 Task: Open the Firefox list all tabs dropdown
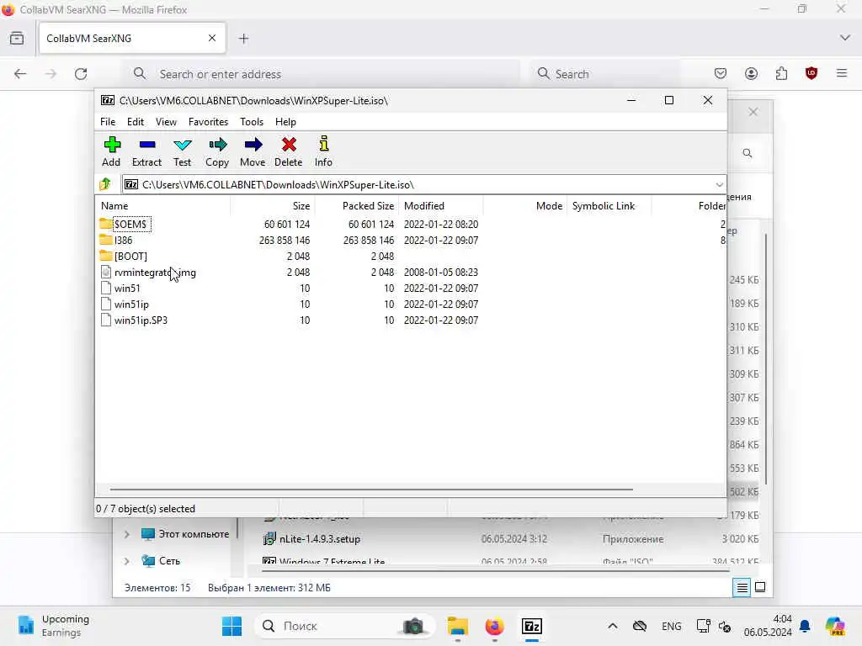click(x=845, y=38)
